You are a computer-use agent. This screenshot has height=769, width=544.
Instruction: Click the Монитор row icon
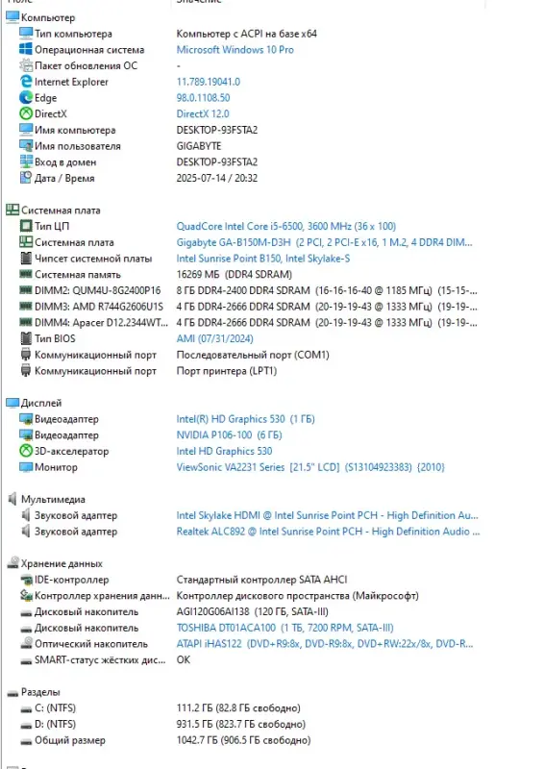(x=26, y=467)
